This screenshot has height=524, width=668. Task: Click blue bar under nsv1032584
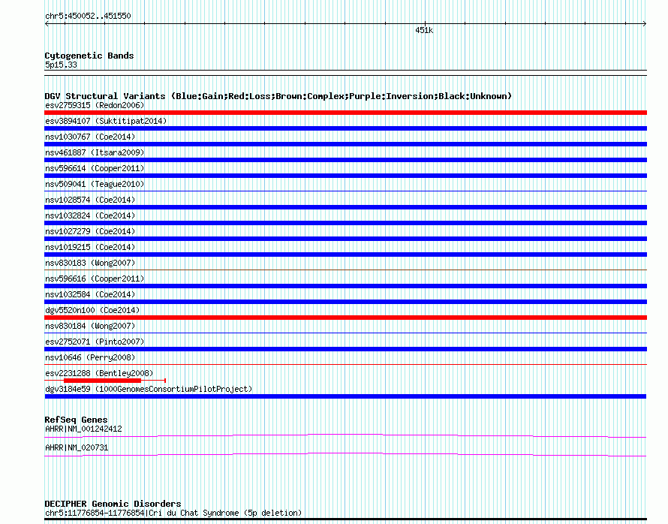pyautogui.click(x=345, y=302)
